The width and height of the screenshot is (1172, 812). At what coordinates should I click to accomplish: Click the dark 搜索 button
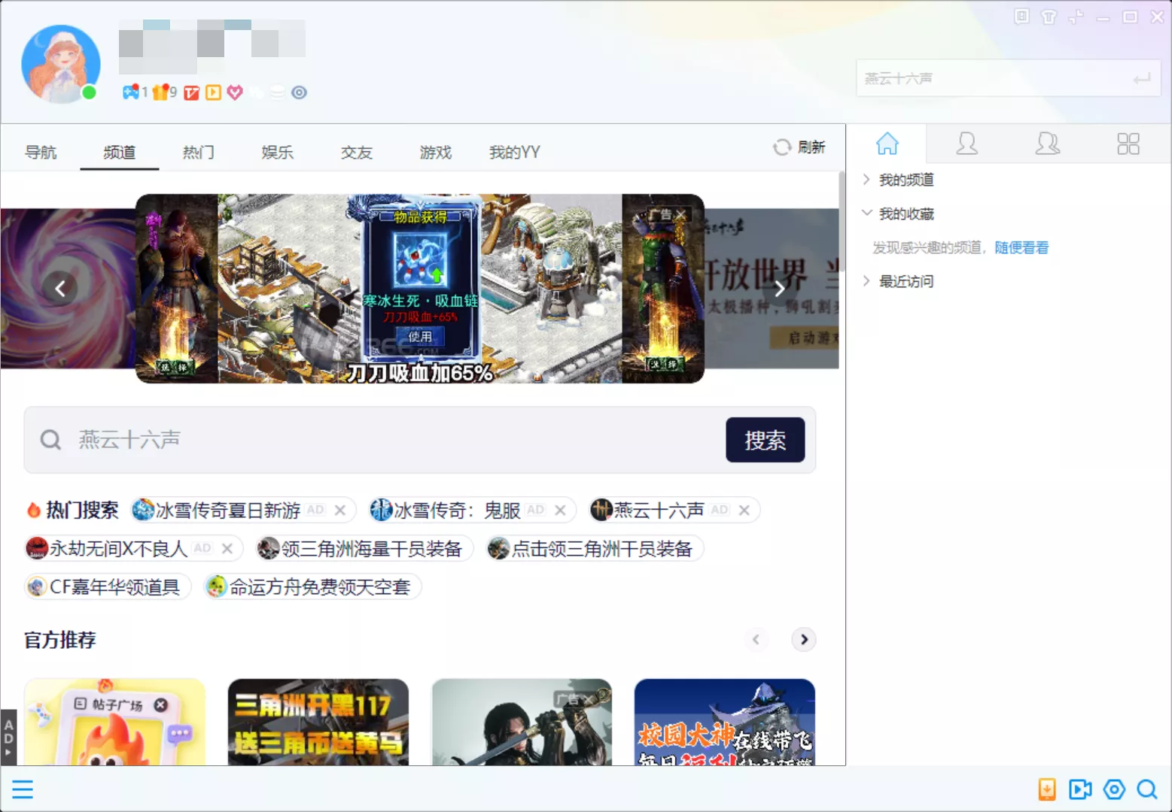(x=765, y=440)
